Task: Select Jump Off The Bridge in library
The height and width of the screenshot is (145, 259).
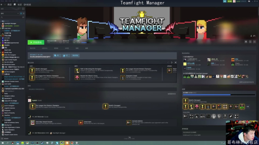Action: click(x=10, y=101)
